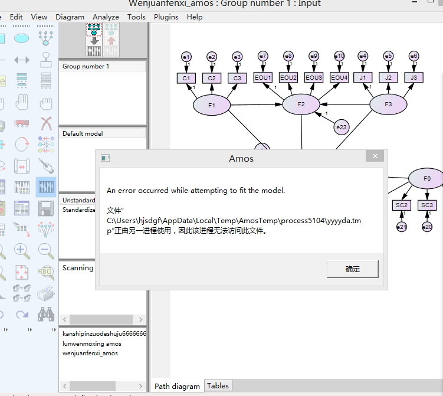The image size is (443, 396).
Task: Open the Edit menu
Action: (16, 17)
